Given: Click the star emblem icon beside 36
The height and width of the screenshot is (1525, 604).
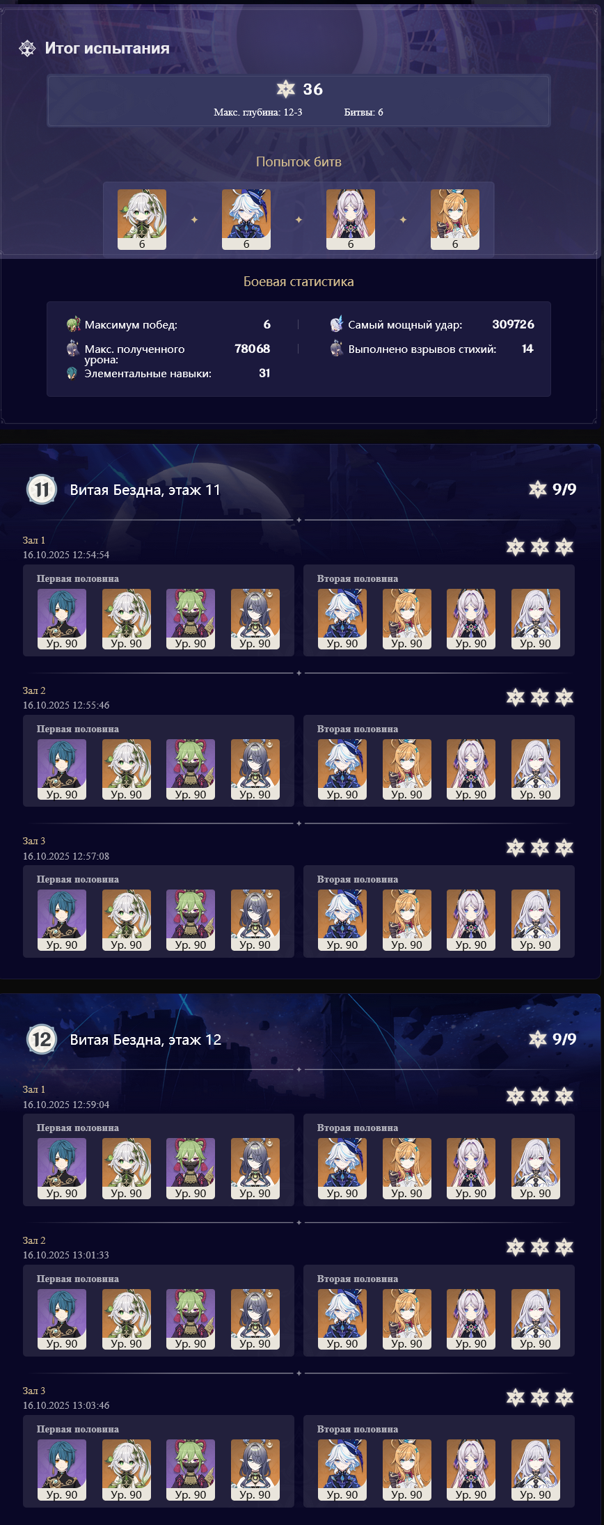Looking at the screenshot, I should pyautogui.click(x=286, y=89).
